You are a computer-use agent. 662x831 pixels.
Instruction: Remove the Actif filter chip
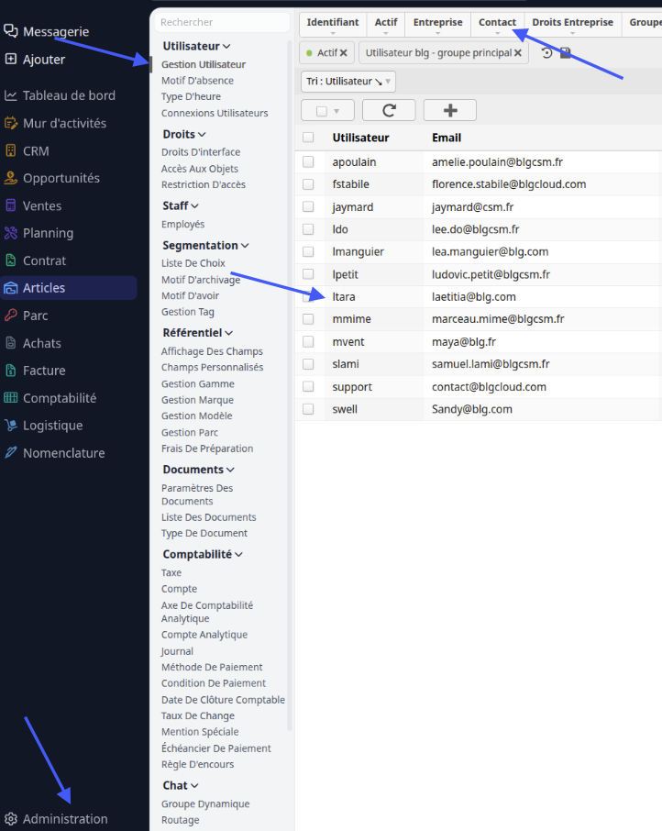(344, 53)
